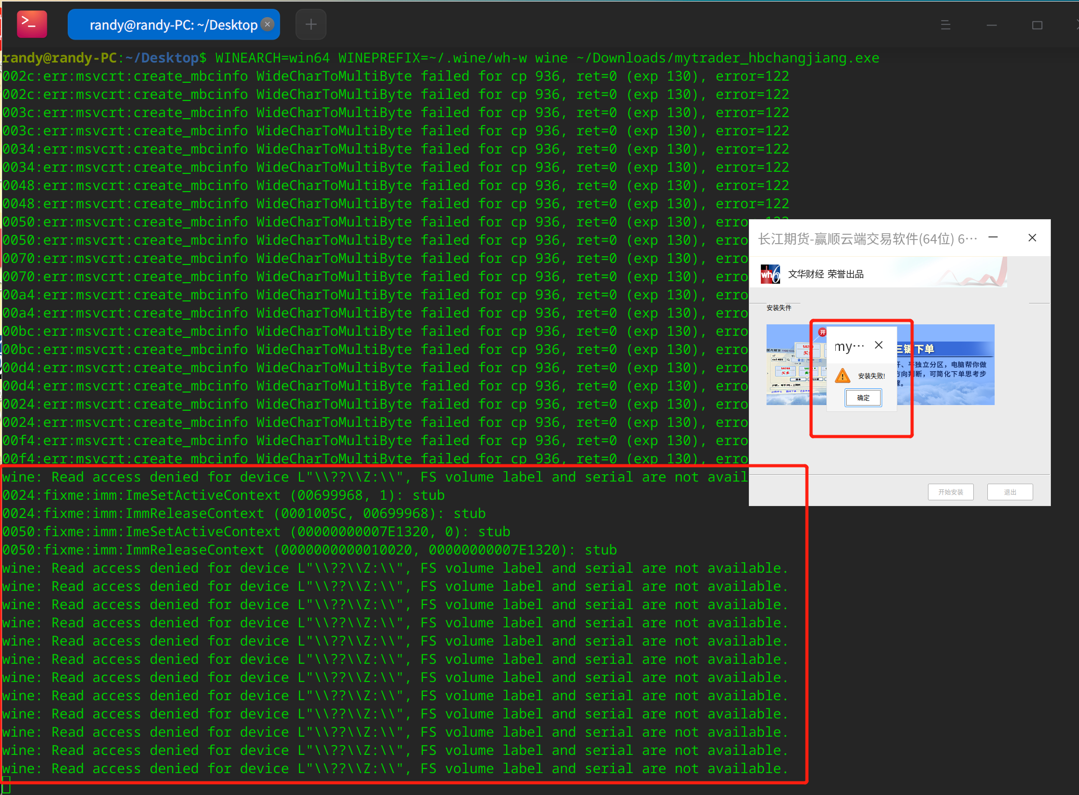Close the small my… error dialog
The image size is (1079, 795).
pos(879,345)
